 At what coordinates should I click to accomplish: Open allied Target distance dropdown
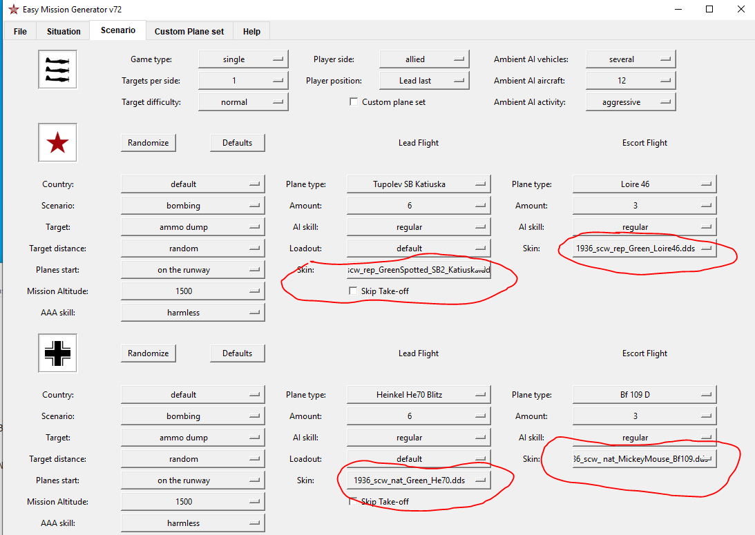pos(193,249)
